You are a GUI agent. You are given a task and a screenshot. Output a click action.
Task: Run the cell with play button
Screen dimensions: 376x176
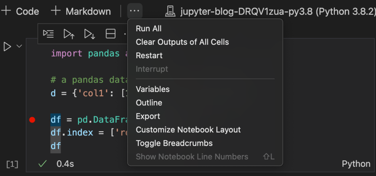(x=7, y=47)
